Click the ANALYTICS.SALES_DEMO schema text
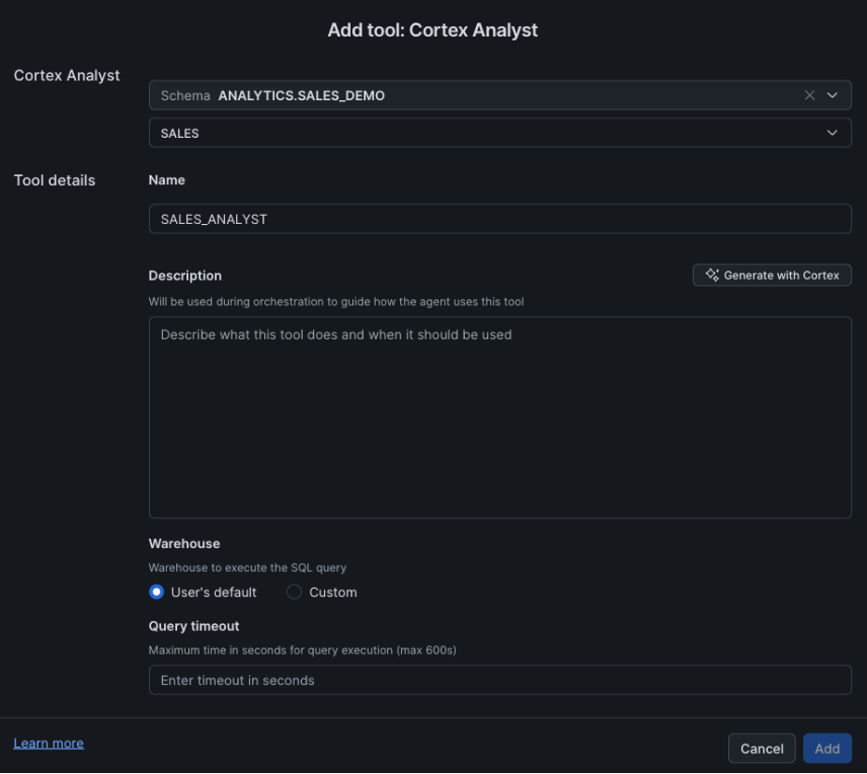The width and height of the screenshot is (867, 774). click(x=301, y=95)
